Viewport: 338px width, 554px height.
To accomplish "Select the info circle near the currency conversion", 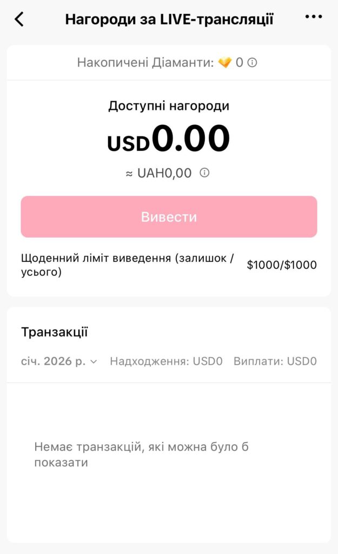I will [x=203, y=173].
